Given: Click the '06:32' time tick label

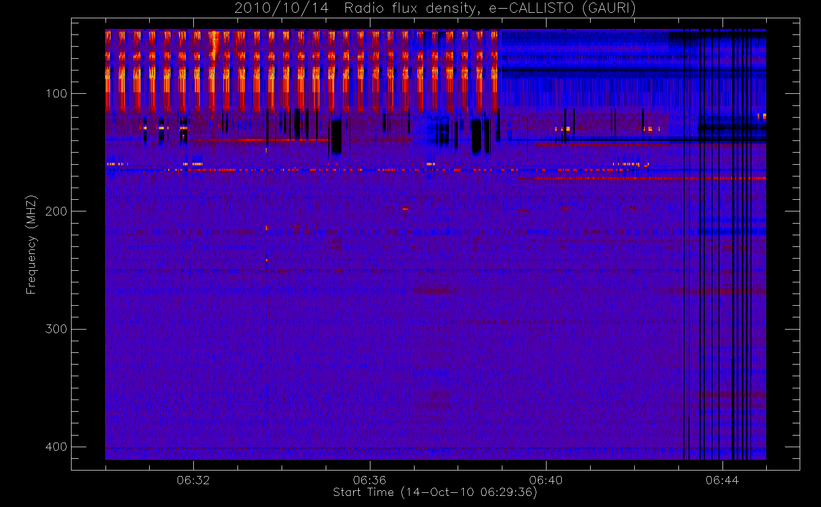Looking at the screenshot, I should pos(193,480).
